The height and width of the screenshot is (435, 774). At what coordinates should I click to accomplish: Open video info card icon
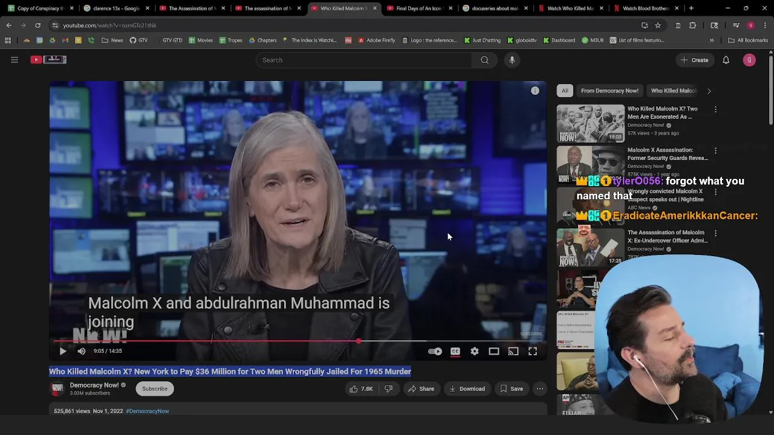(535, 91)
